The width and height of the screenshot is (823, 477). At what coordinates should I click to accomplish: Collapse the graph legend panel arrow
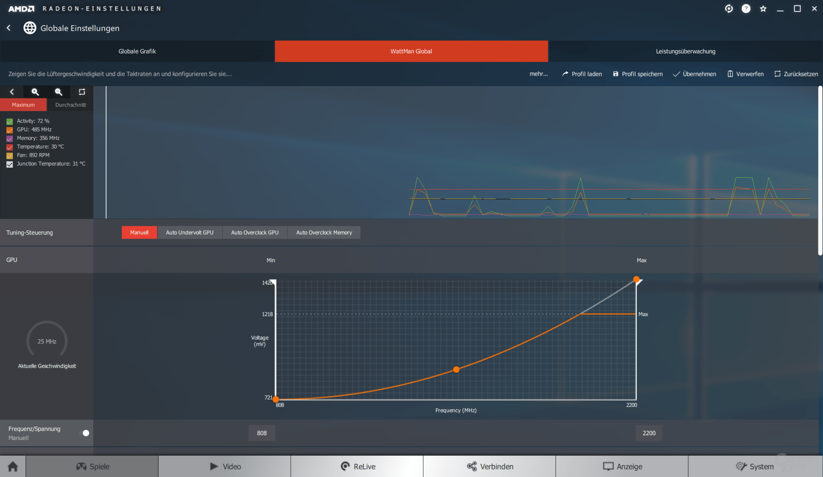(12, 92)
